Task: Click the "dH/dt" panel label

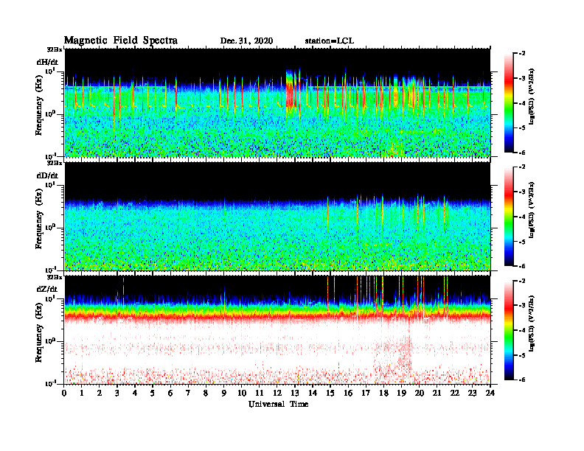Action: [x=47, y=62]
